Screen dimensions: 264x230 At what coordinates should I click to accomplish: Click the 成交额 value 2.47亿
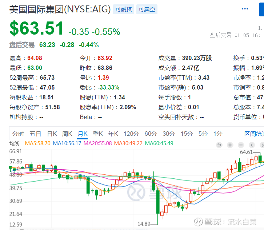(191, 68)
